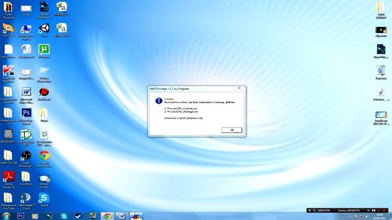
Task: Open Steam from the taskbar
Action: [x=78, y=216]
